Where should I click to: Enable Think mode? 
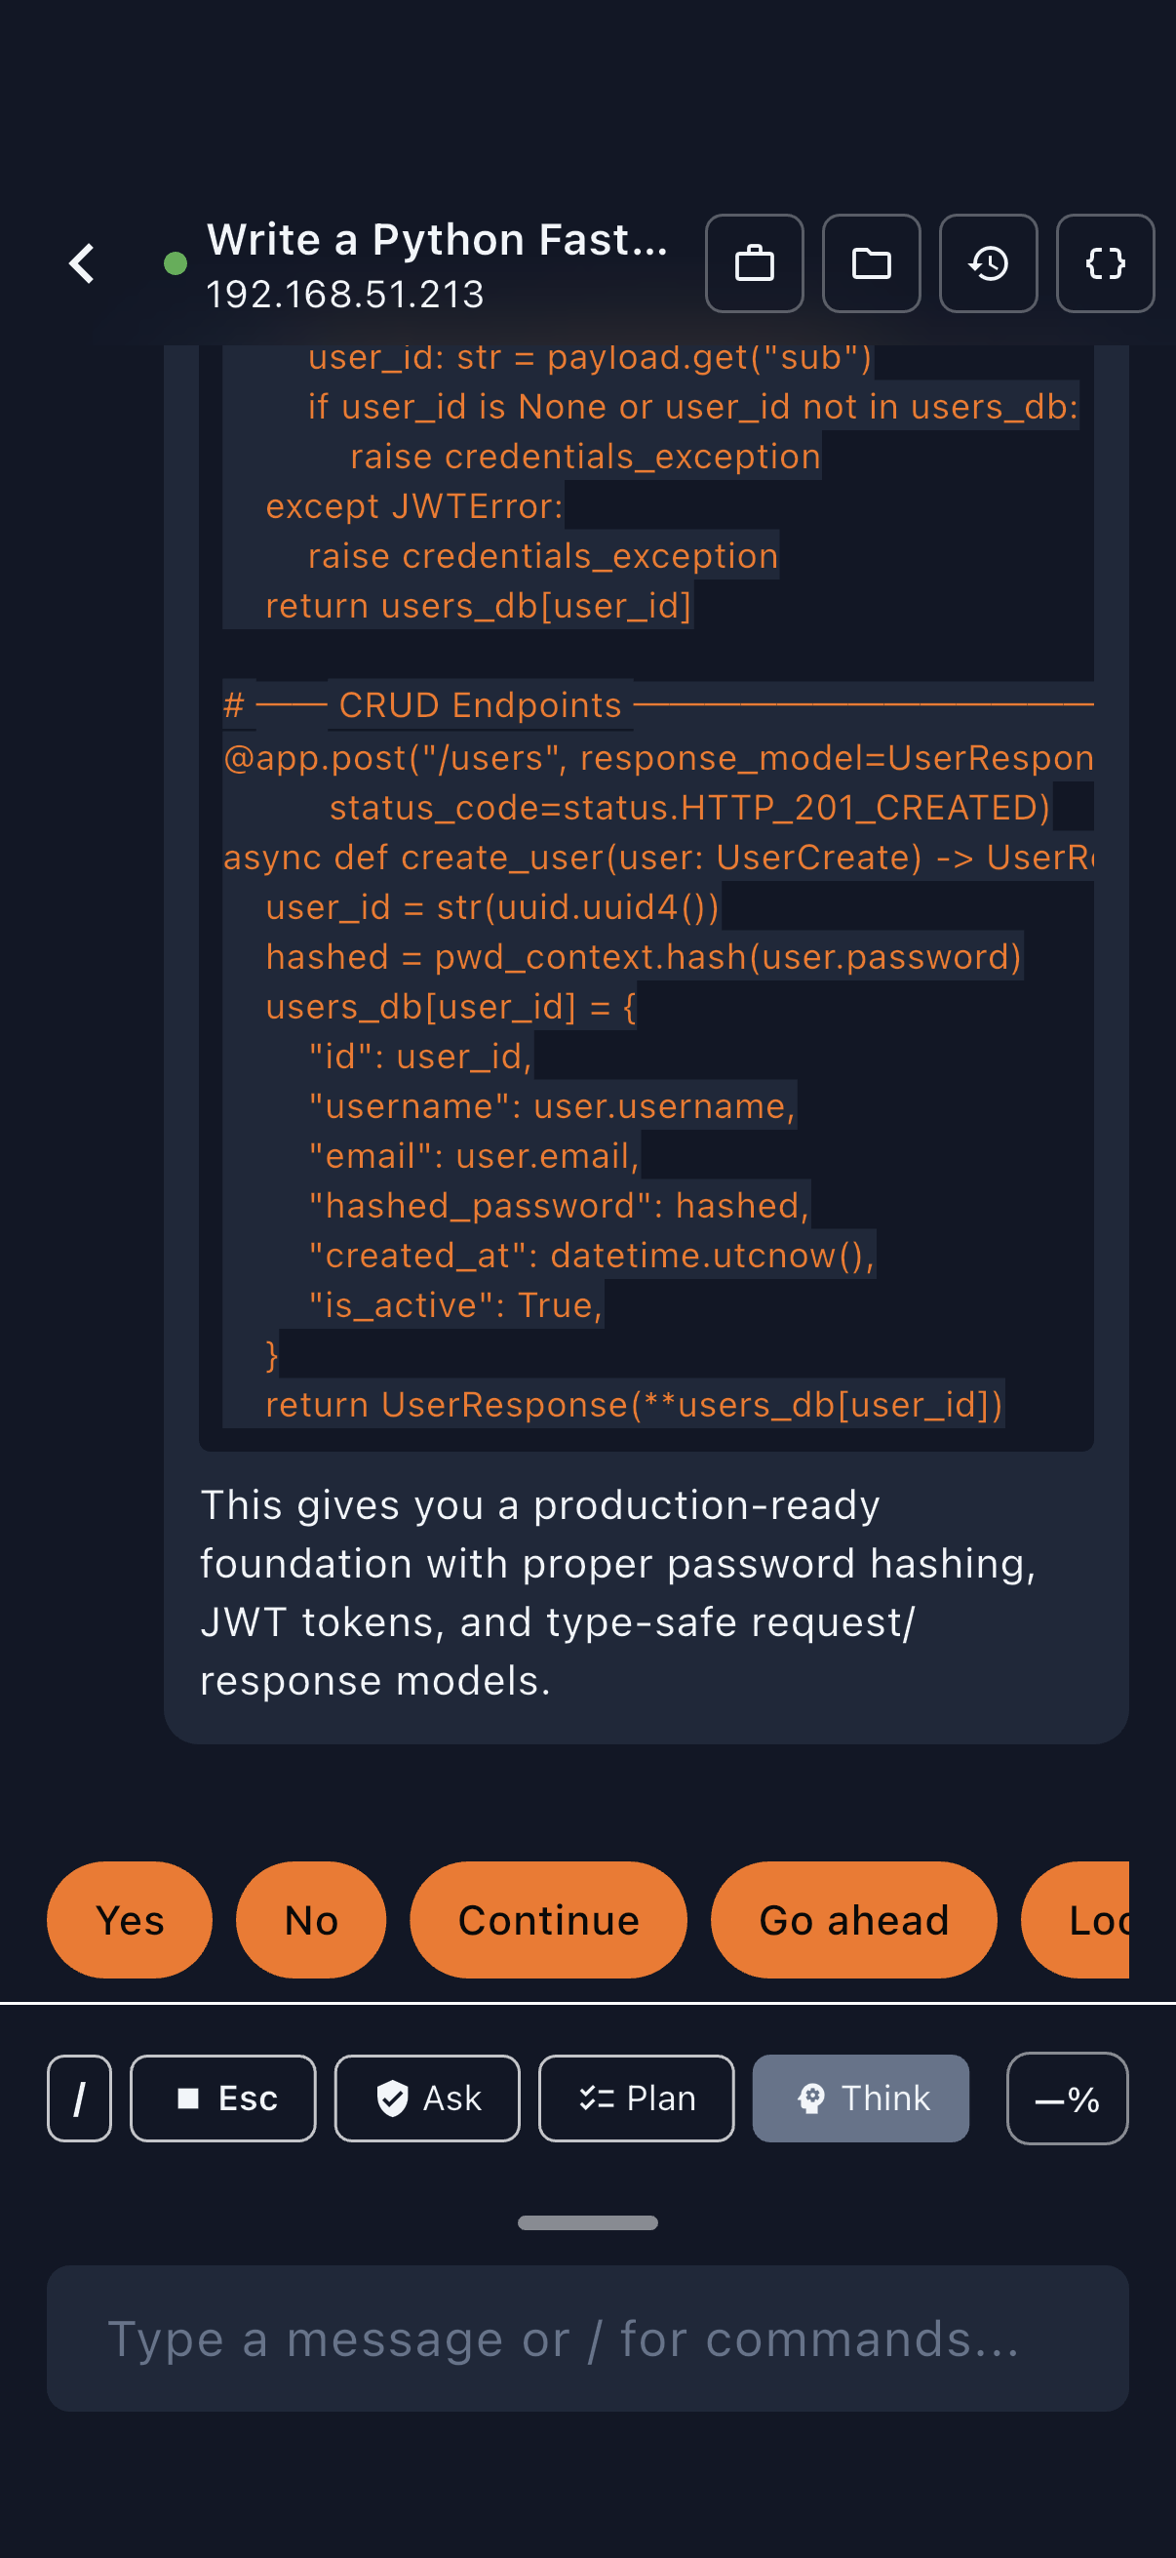(x=859, y=2098)
